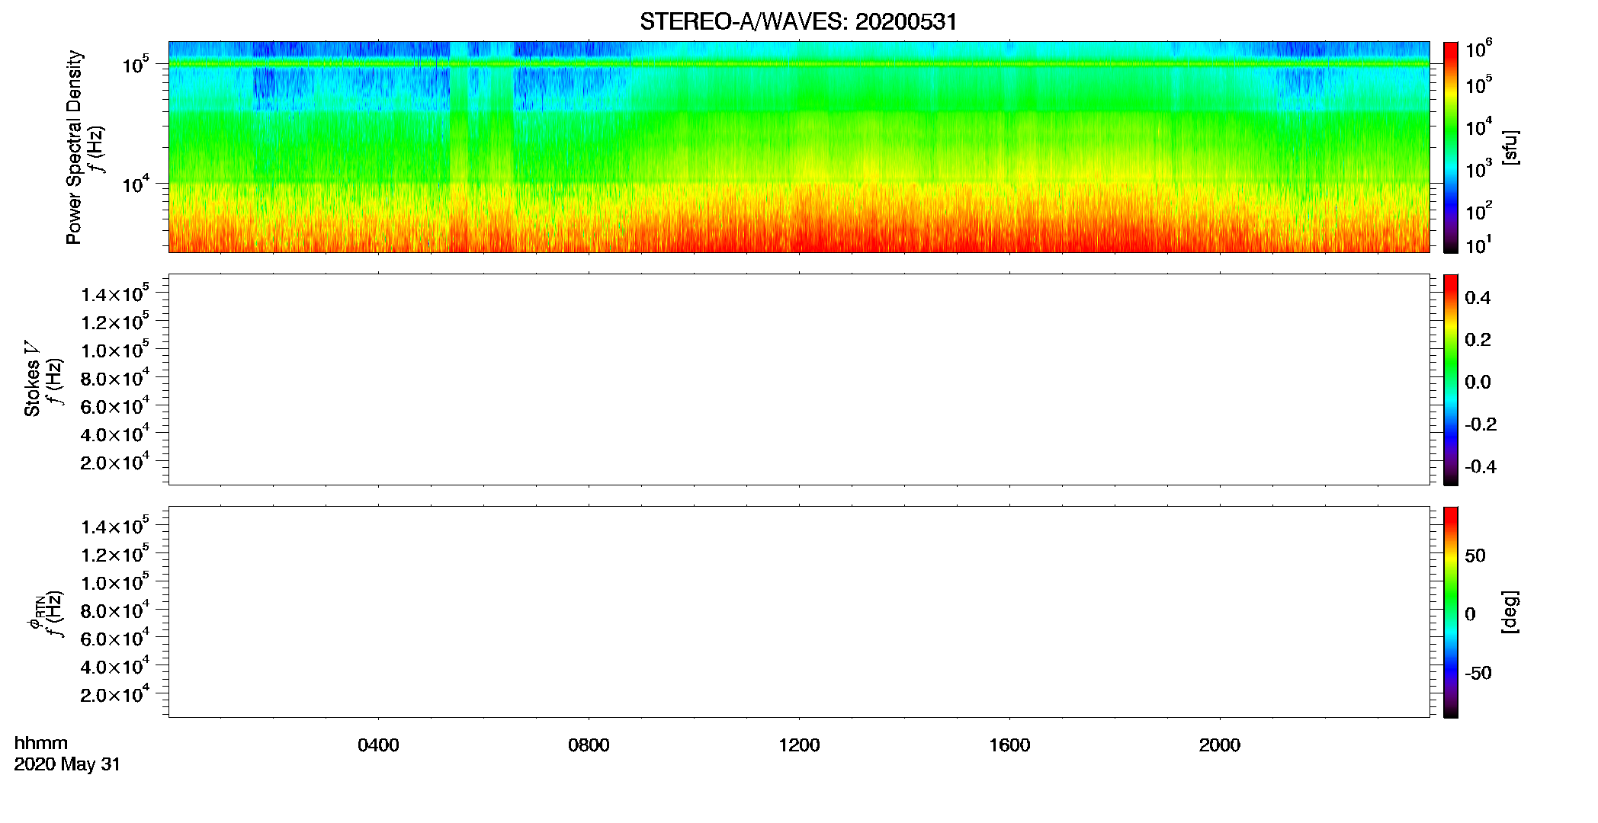
Task: Click the Stokes V axis label
Action: (32, 379)
